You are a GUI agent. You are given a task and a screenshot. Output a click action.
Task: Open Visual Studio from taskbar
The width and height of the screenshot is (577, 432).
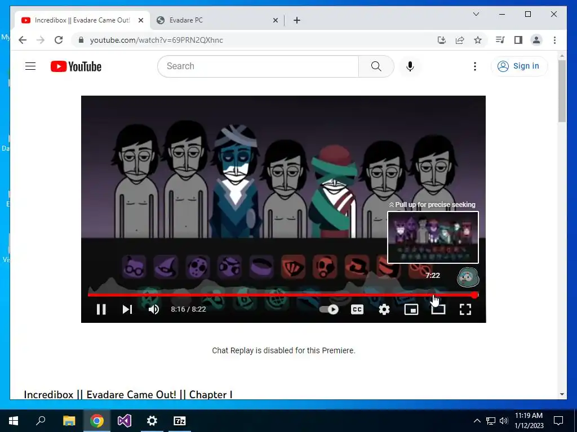[125, 421]
